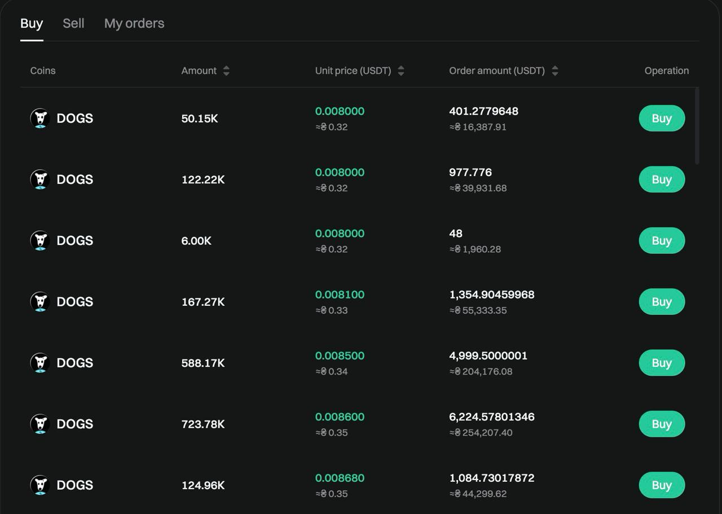Select amount 588.17K
This screenshot has height=514, width=722.
[203, 363]
